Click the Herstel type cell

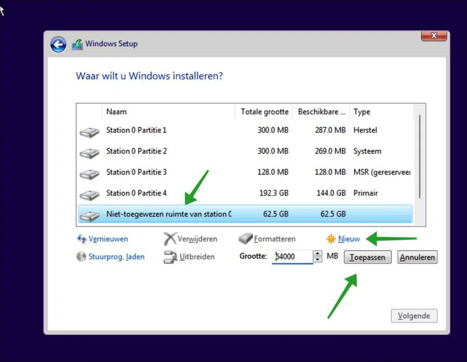click(365, 130)
